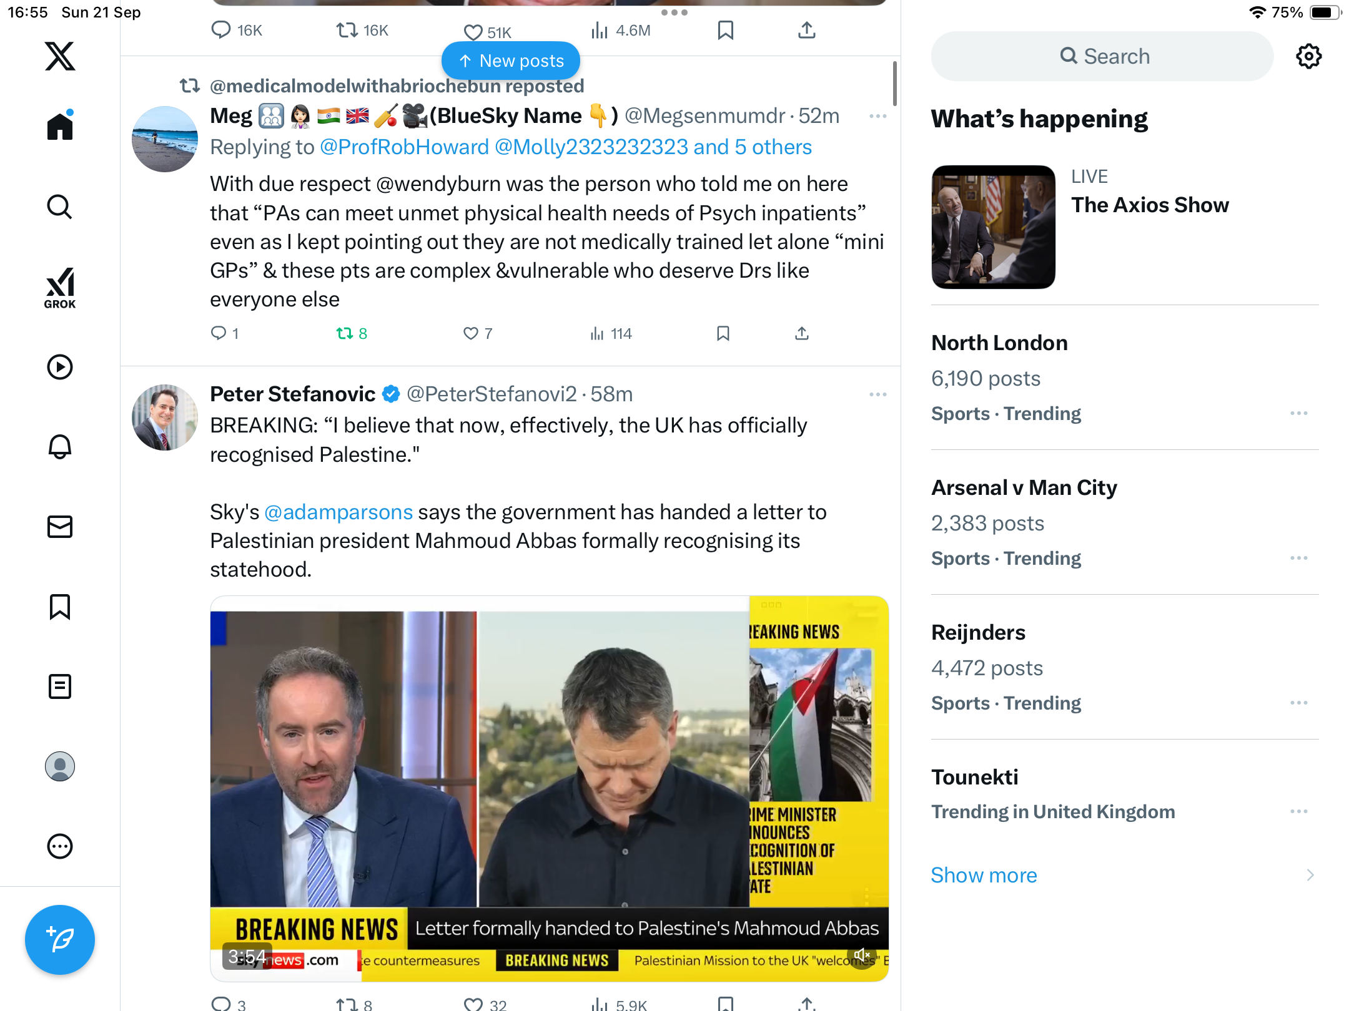The image size is (1349, 1011).
Task: Open sidebar Bookmarks icon
Action: pyautogui.click(x=60, y=607)
